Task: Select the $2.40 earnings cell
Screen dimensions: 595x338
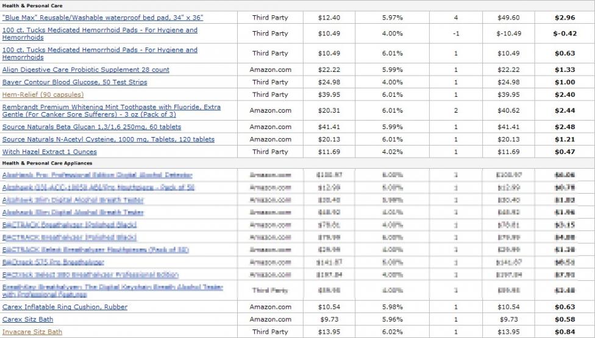Action: (565, 95)
